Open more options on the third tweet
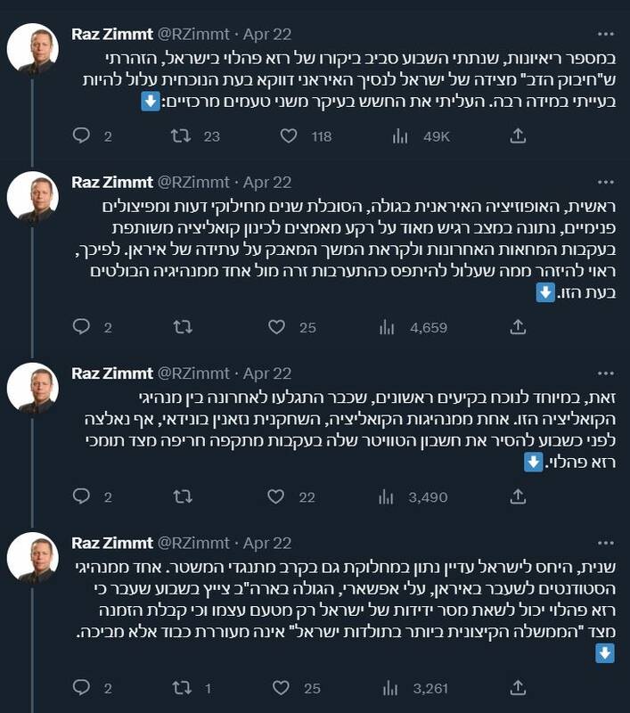630x713 pixels. click(605, 374)
